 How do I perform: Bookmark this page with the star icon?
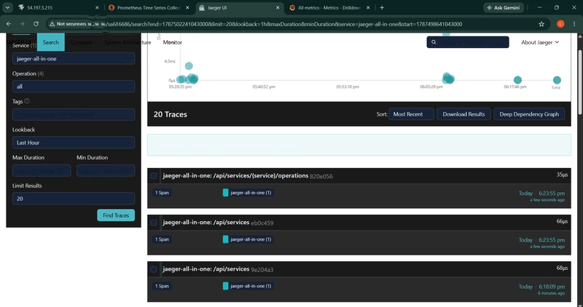(x=541, y=24)
